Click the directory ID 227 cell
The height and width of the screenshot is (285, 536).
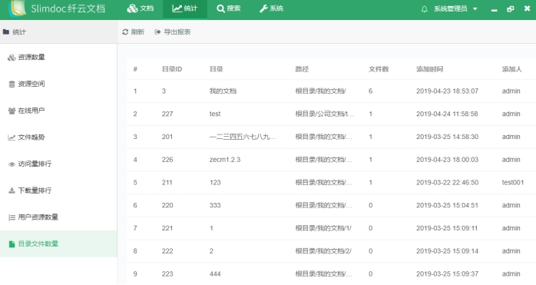167,114
